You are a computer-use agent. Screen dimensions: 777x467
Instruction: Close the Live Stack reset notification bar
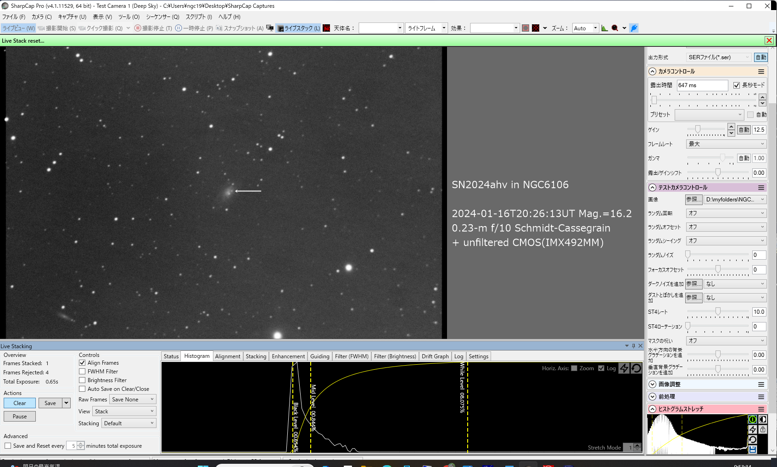pyautogui.click(x=769, y=40)
